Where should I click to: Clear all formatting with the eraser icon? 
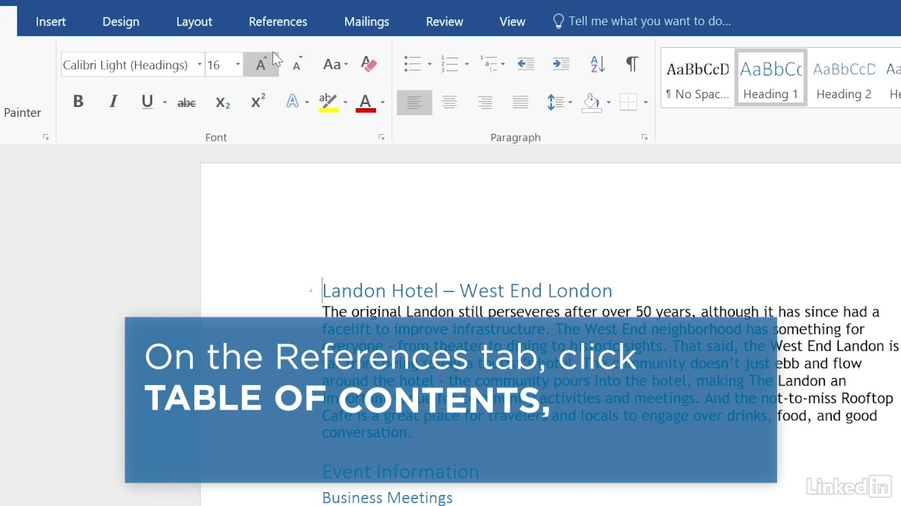tap(369, 65)
